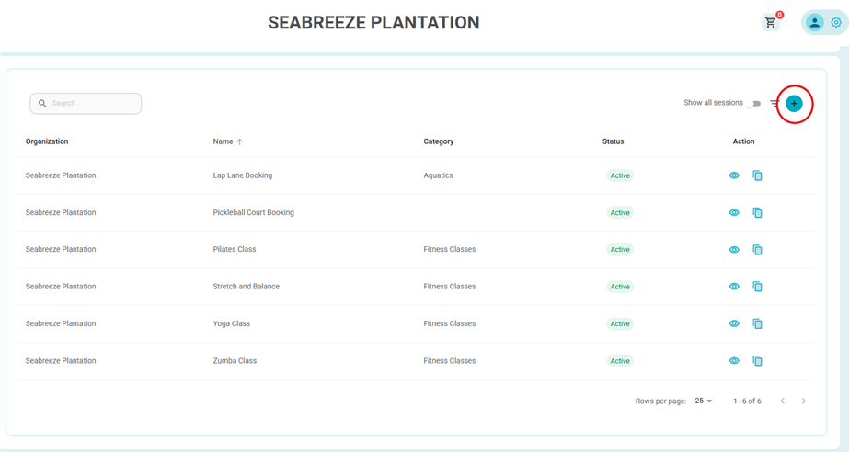Go to next page chevron
The height and width of the screenshot is (452, 849).
[x=804, y=401]
